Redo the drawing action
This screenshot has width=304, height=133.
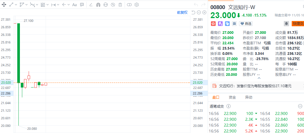[x=203, y=5]
